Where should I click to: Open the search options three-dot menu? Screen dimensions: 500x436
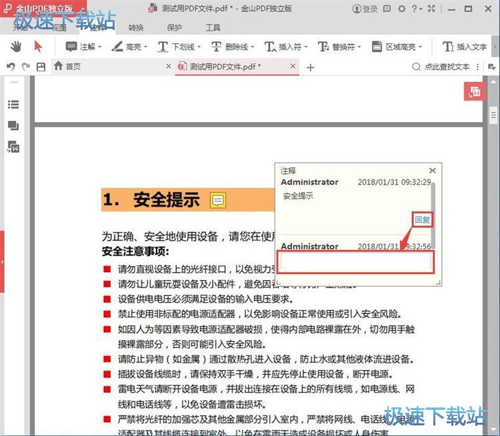[x=477, y=67]
